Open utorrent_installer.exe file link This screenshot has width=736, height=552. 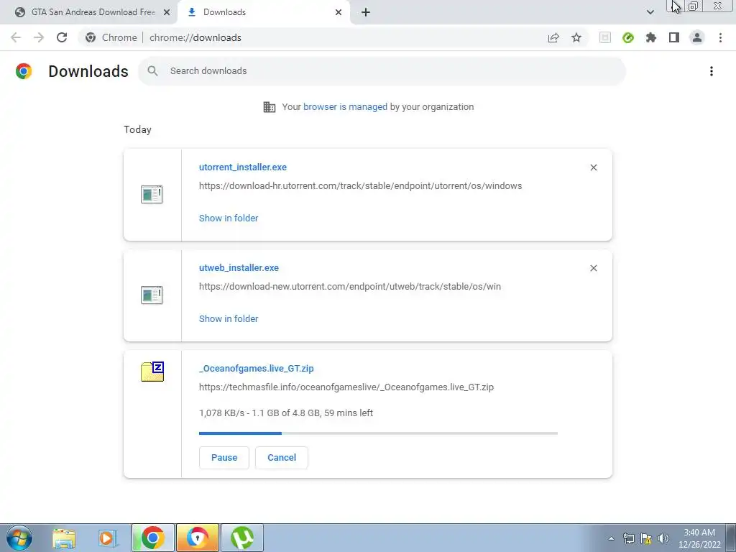(x=243, y=167)
